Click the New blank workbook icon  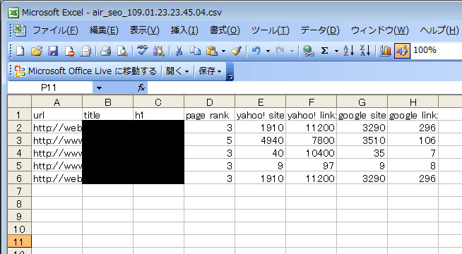(20, 52)
